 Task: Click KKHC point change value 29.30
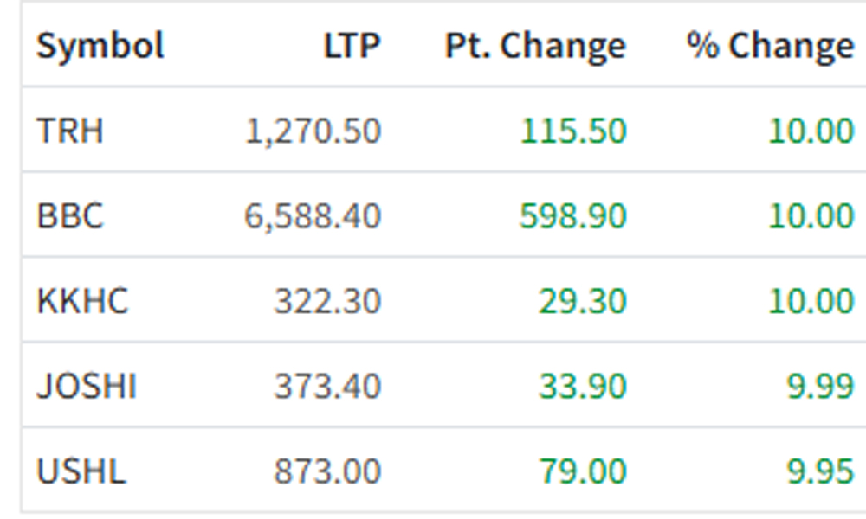(583, 301)
